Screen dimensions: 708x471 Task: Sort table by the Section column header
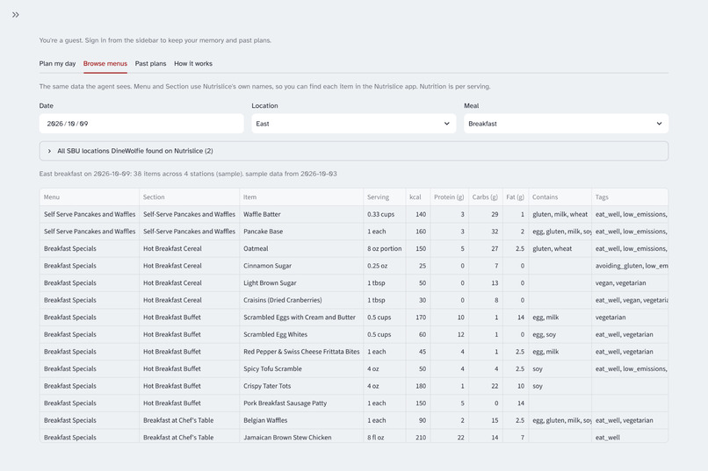[x=189, y=197]
